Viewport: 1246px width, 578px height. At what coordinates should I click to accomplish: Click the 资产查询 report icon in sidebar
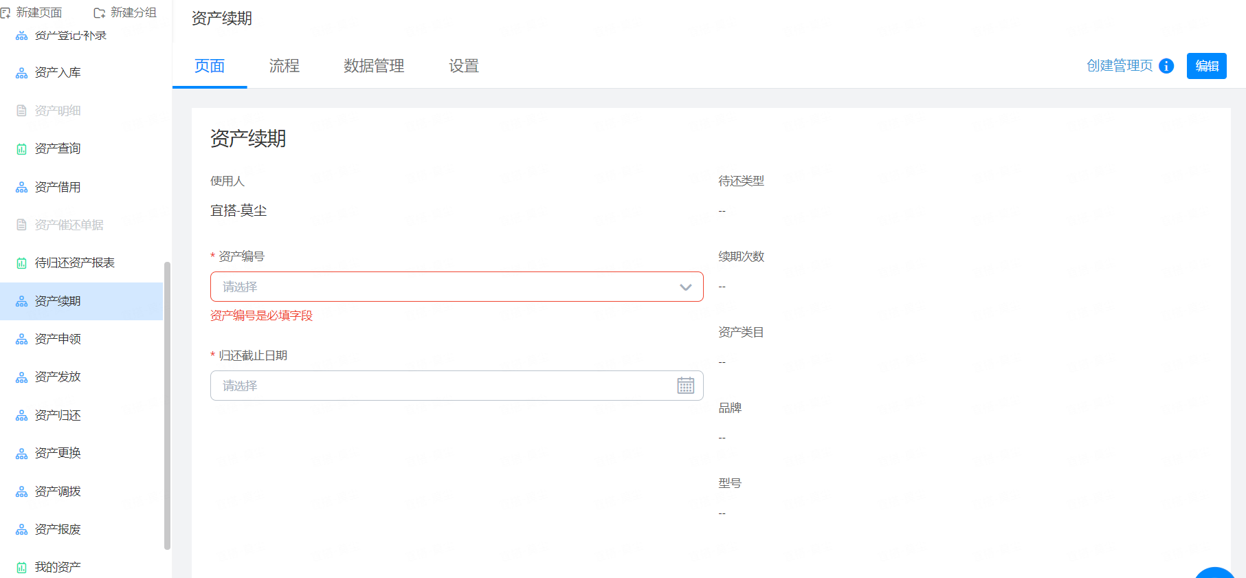[x=22, y=149]
